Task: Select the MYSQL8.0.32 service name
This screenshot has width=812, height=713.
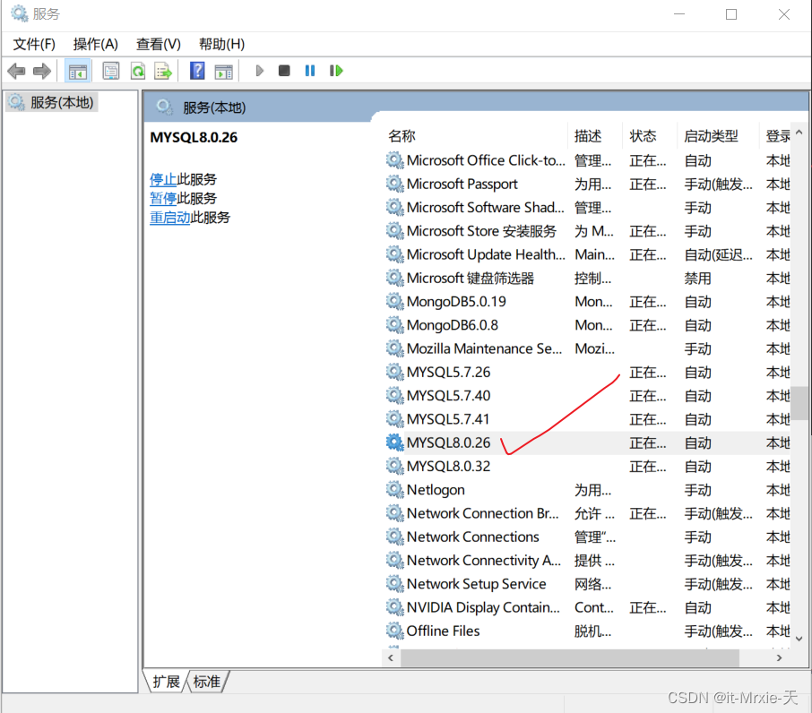Action: point(448,466)
